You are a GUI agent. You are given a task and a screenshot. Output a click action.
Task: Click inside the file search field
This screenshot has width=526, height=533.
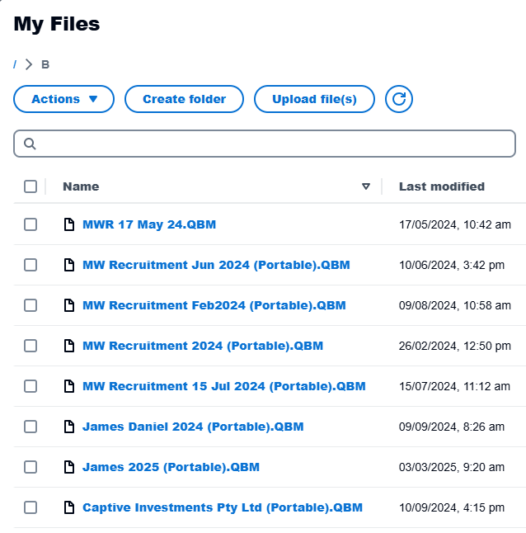(x=265, y=144)
